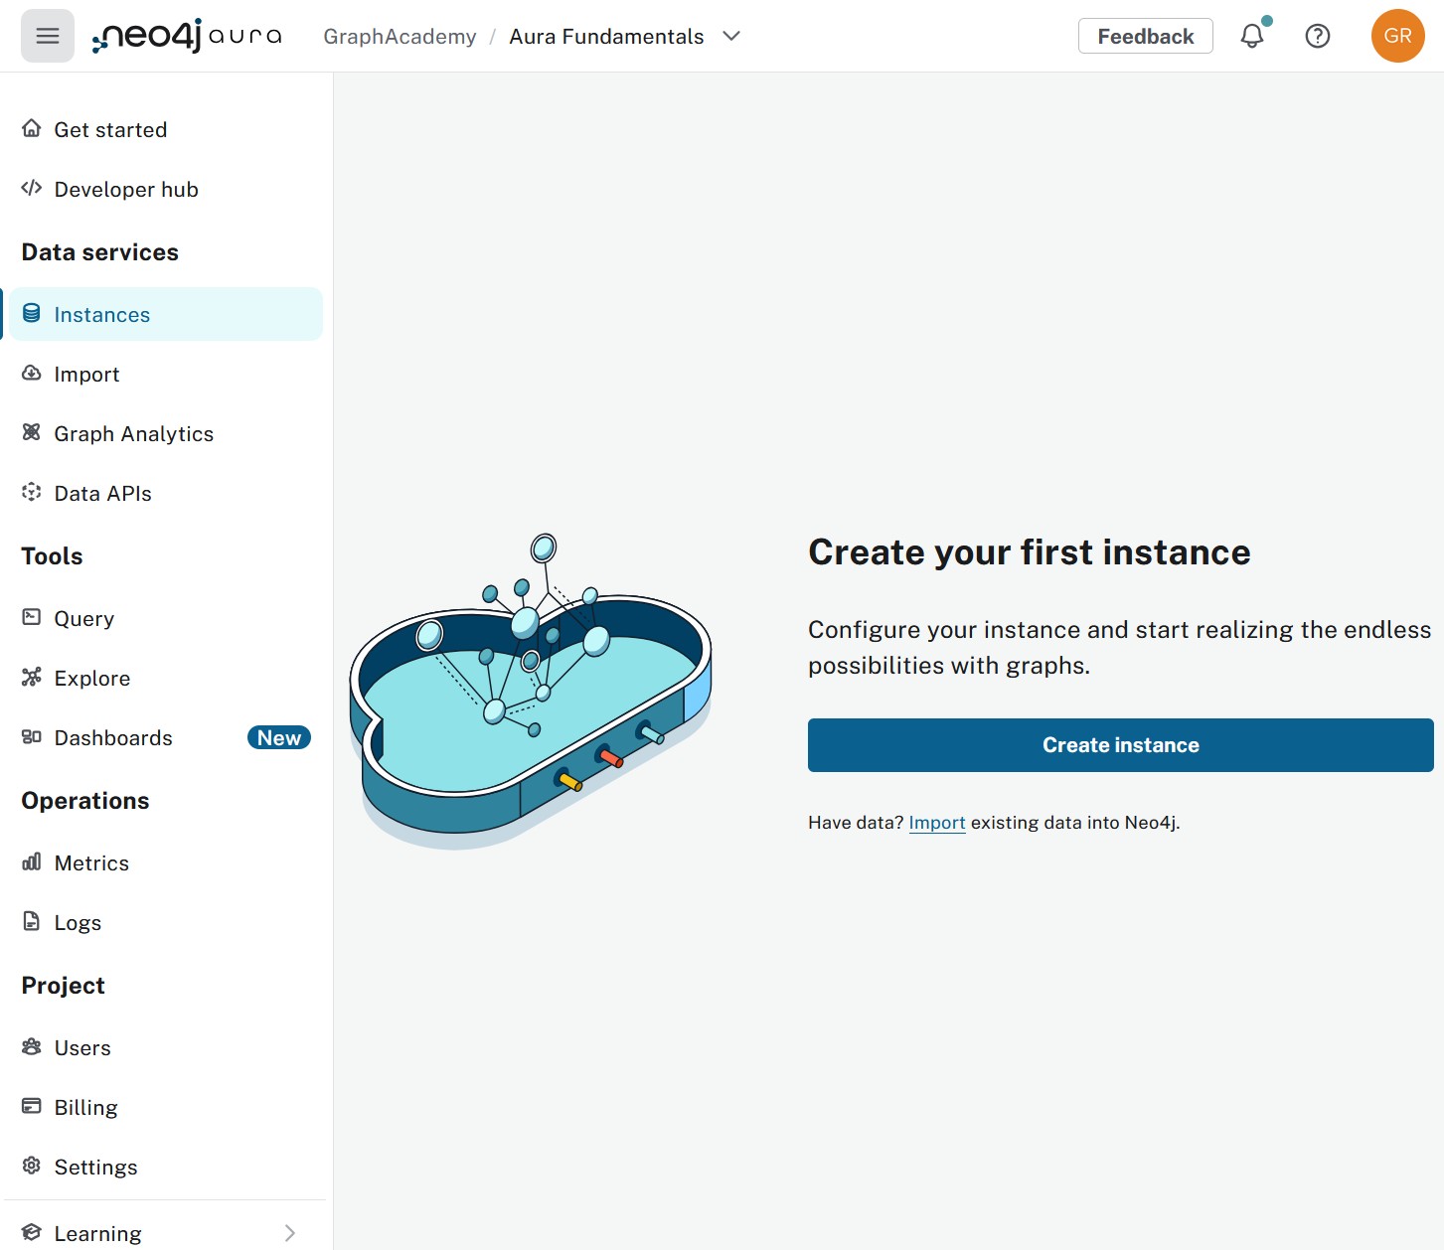Screen dimensions: 1444x1250
Task: Open the help question mark icon
Action: coord(1318,36)
